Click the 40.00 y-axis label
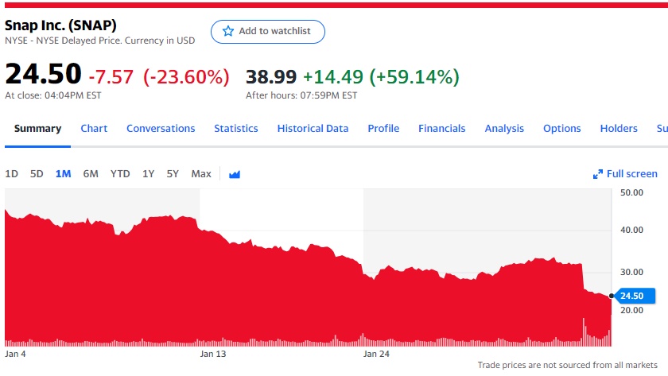Viewport: 668px width, 376px height. 631,230
